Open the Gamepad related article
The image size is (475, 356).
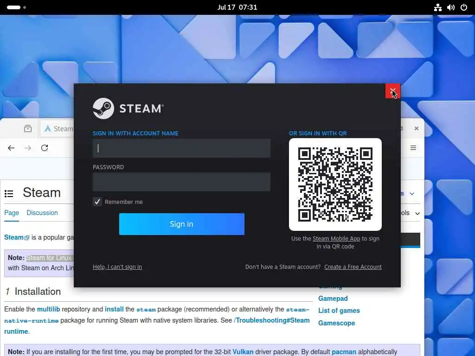coord(333,299)
